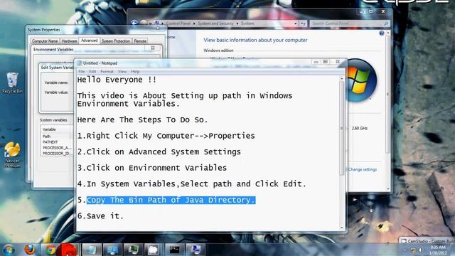
Task: Switch to System Protection tab
Action: point(116,41)
